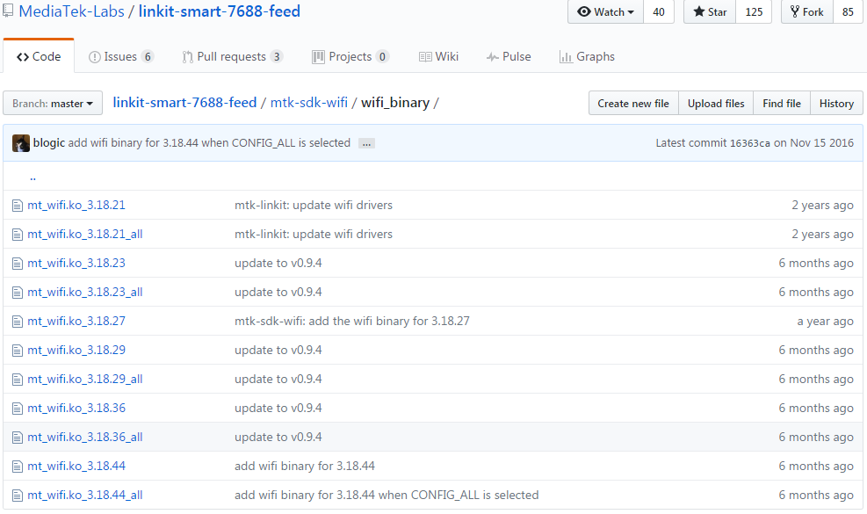
Task: View the 40 watchers count
Action: [x=659, y=11]
